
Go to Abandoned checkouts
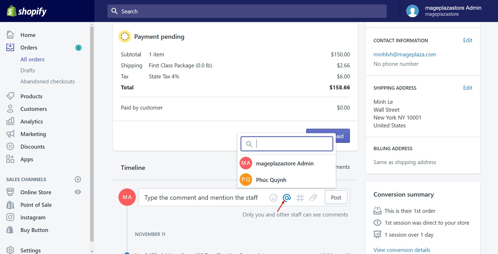(47, 82)
